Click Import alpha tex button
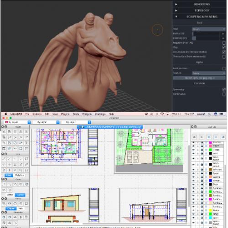The height and width of the screenshot is (228, 228). pyautogui.click(x=199, y=78)
